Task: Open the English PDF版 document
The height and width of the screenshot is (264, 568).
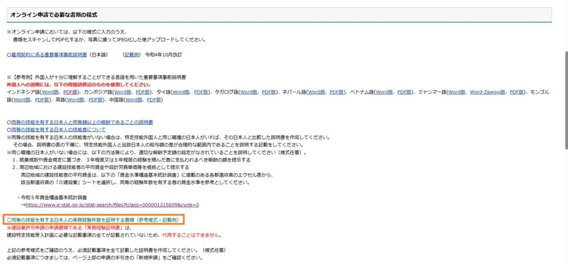Action: click(x=96, y=100)
